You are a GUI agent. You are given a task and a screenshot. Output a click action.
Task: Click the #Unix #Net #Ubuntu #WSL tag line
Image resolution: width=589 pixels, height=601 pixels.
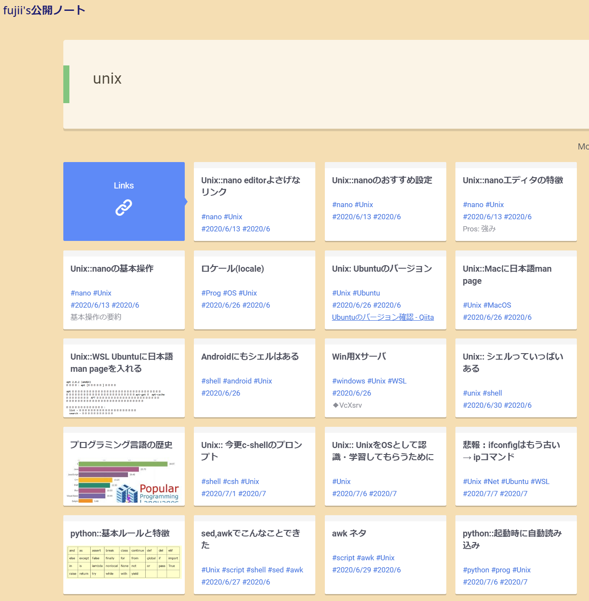[506, 481]
